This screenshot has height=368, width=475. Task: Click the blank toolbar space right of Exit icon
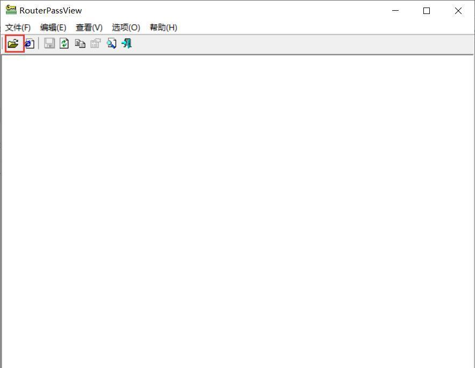[x=296, y=44]
